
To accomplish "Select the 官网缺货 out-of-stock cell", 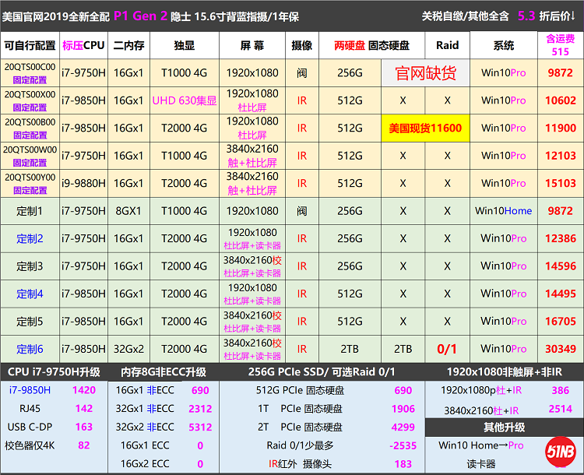I will pos(425,73).
